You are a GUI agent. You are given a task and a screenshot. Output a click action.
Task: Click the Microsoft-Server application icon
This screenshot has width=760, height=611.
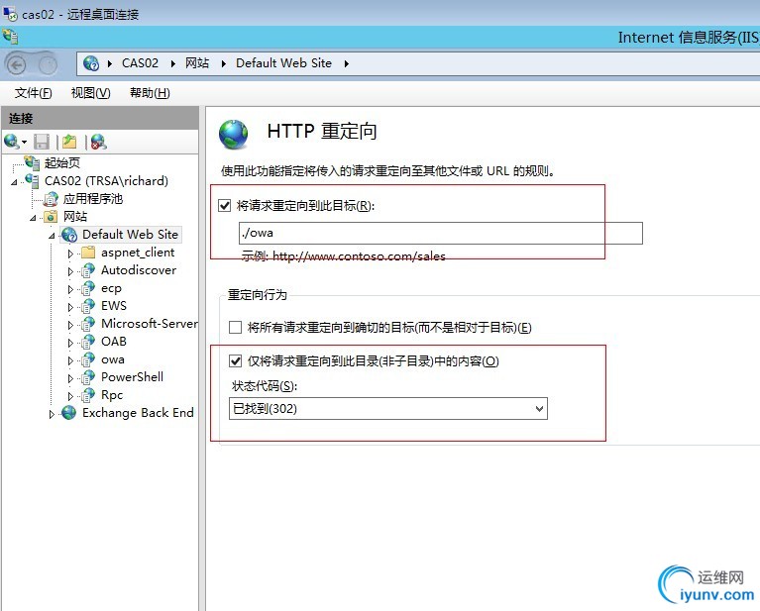pyautogui.click(x=88, y=324)
